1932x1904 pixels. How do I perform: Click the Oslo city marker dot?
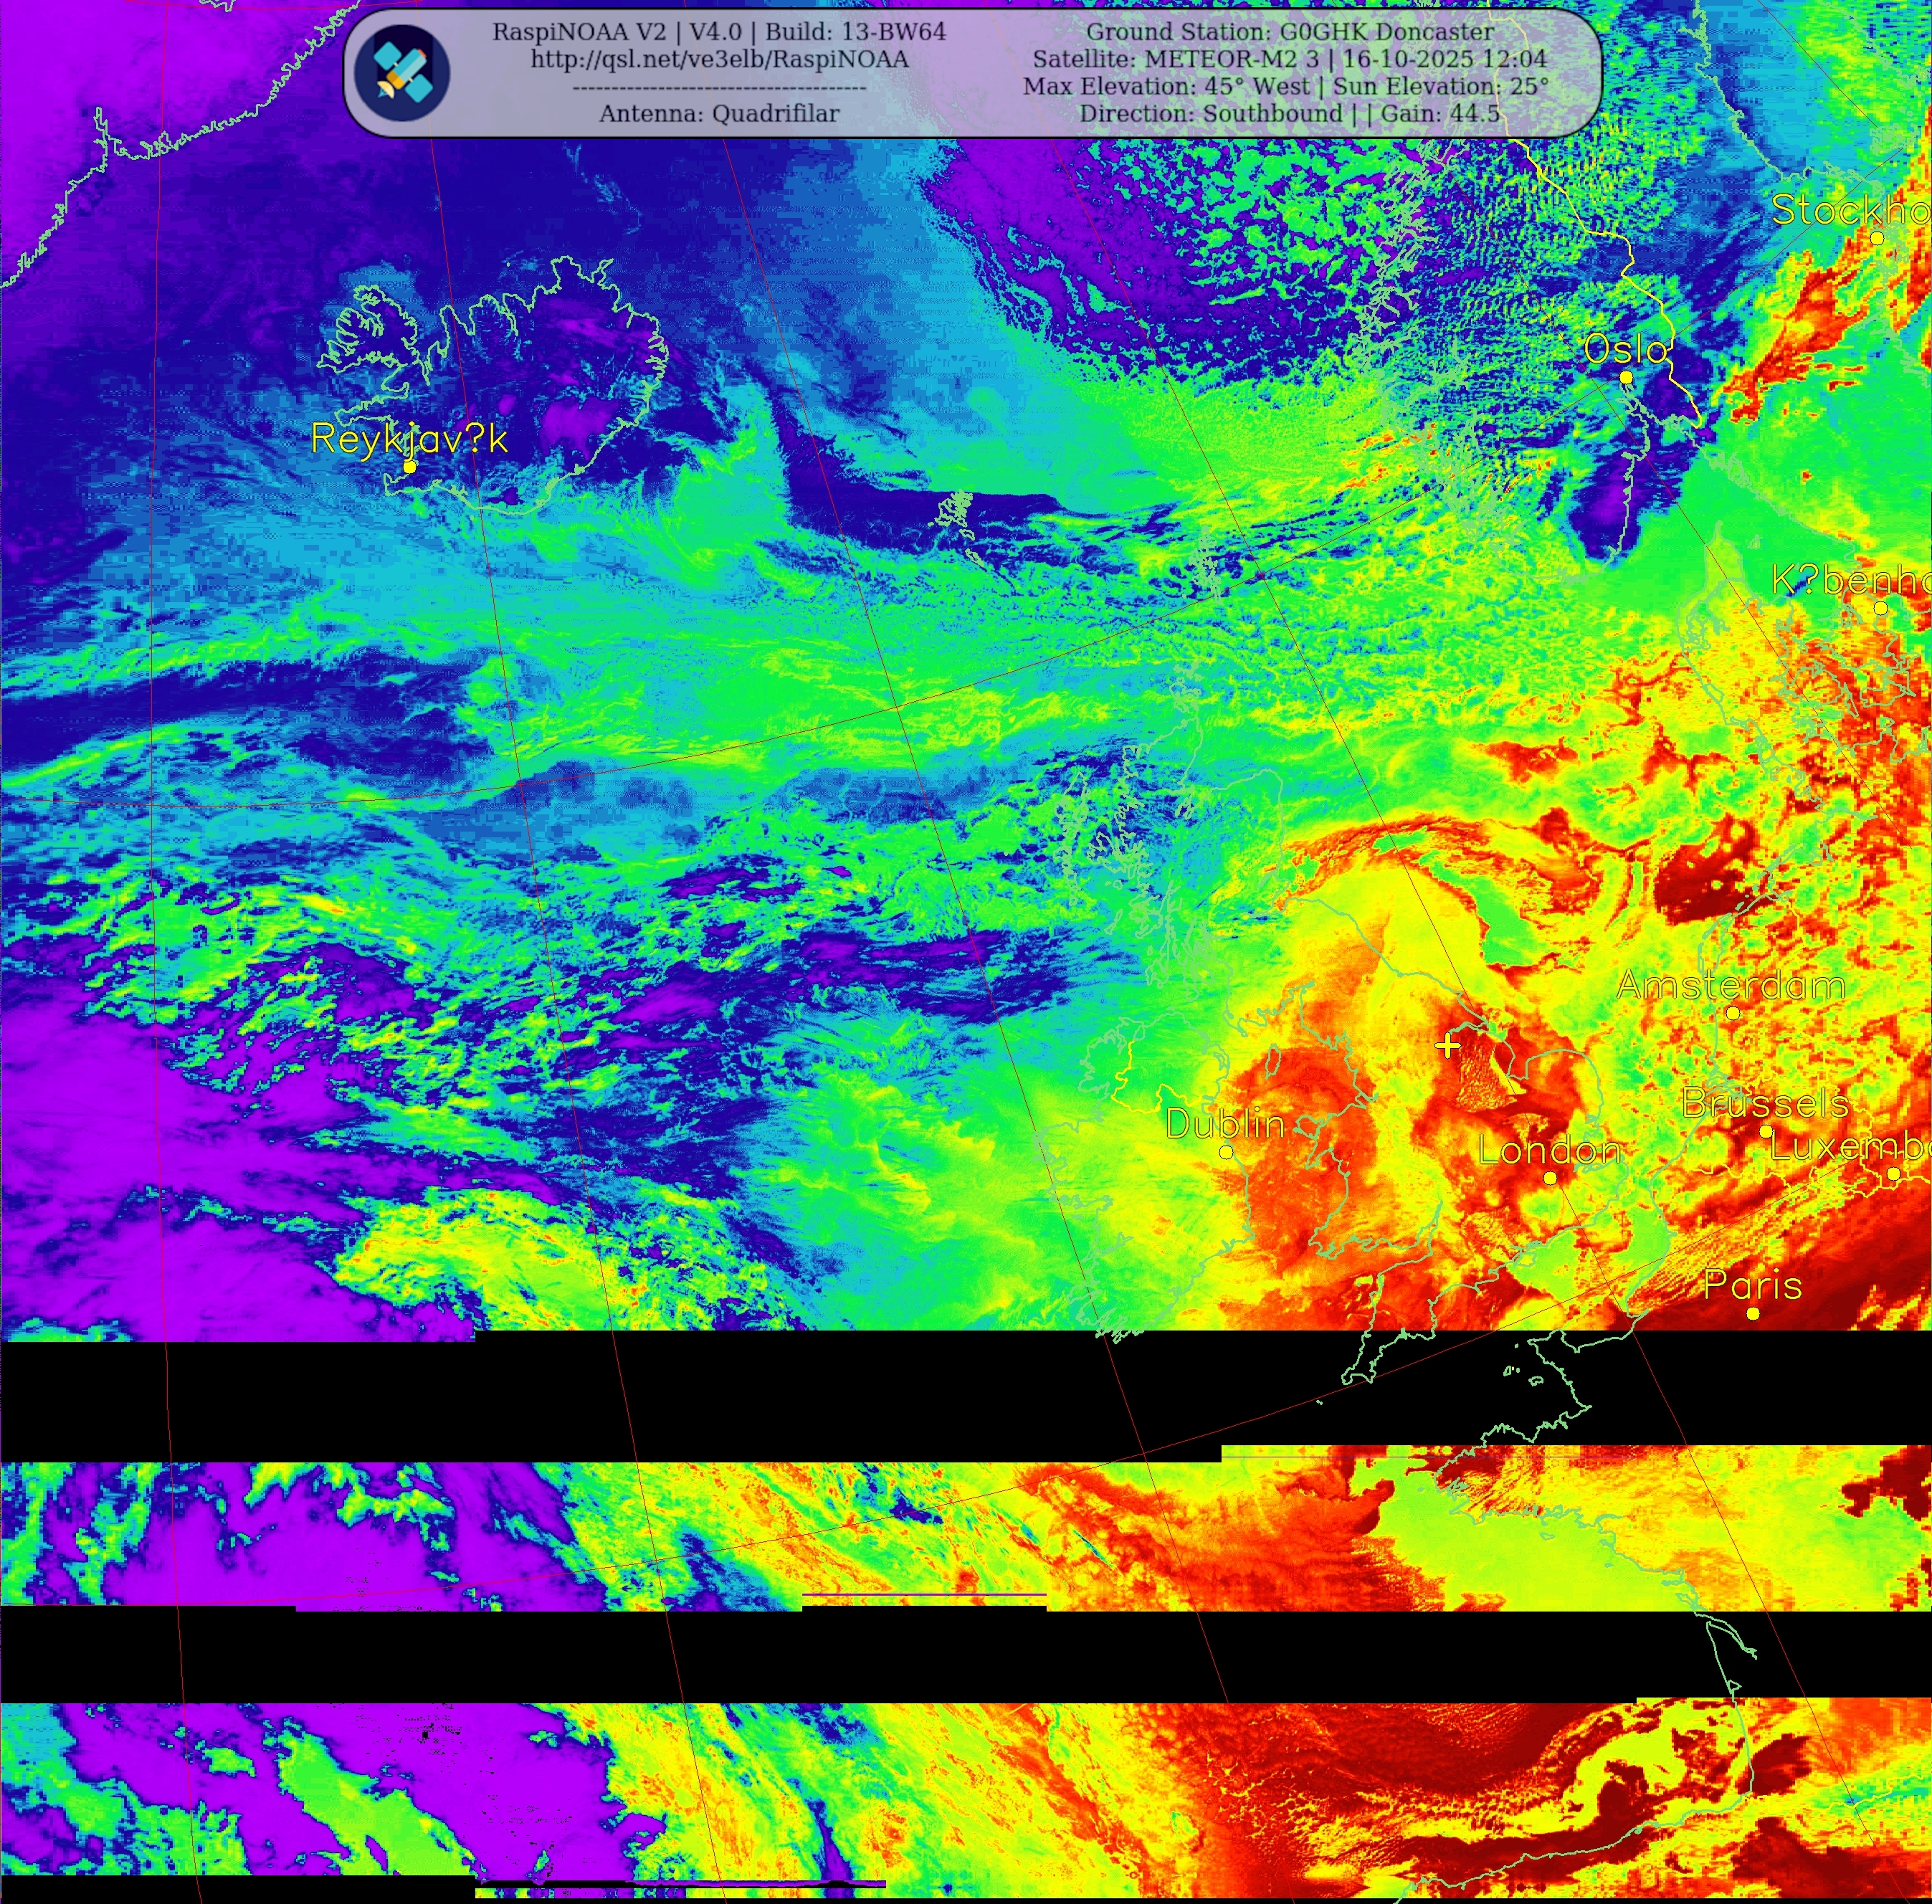point(1626,377)
